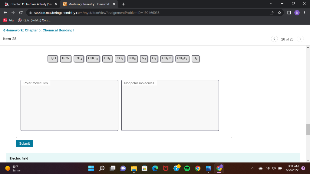Open a new browser tab
Image resolution: width=310 pixels, height=174 pixels.
(x=123, y=4)
